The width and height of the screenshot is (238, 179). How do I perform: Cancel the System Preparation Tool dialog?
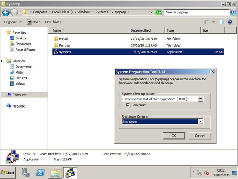coord(199,136)
